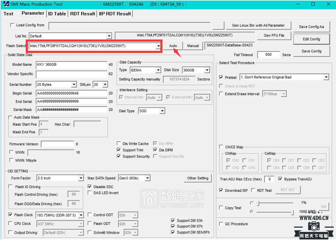The height and width of the screenshot is (242, 336).
Task: Expand the Disk Size 360GB dropdown
Action: point(207,70)
